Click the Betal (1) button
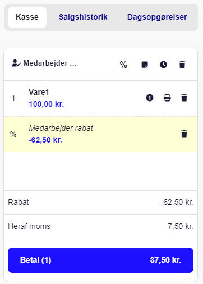Screen dimensions: 203x284 100,260
